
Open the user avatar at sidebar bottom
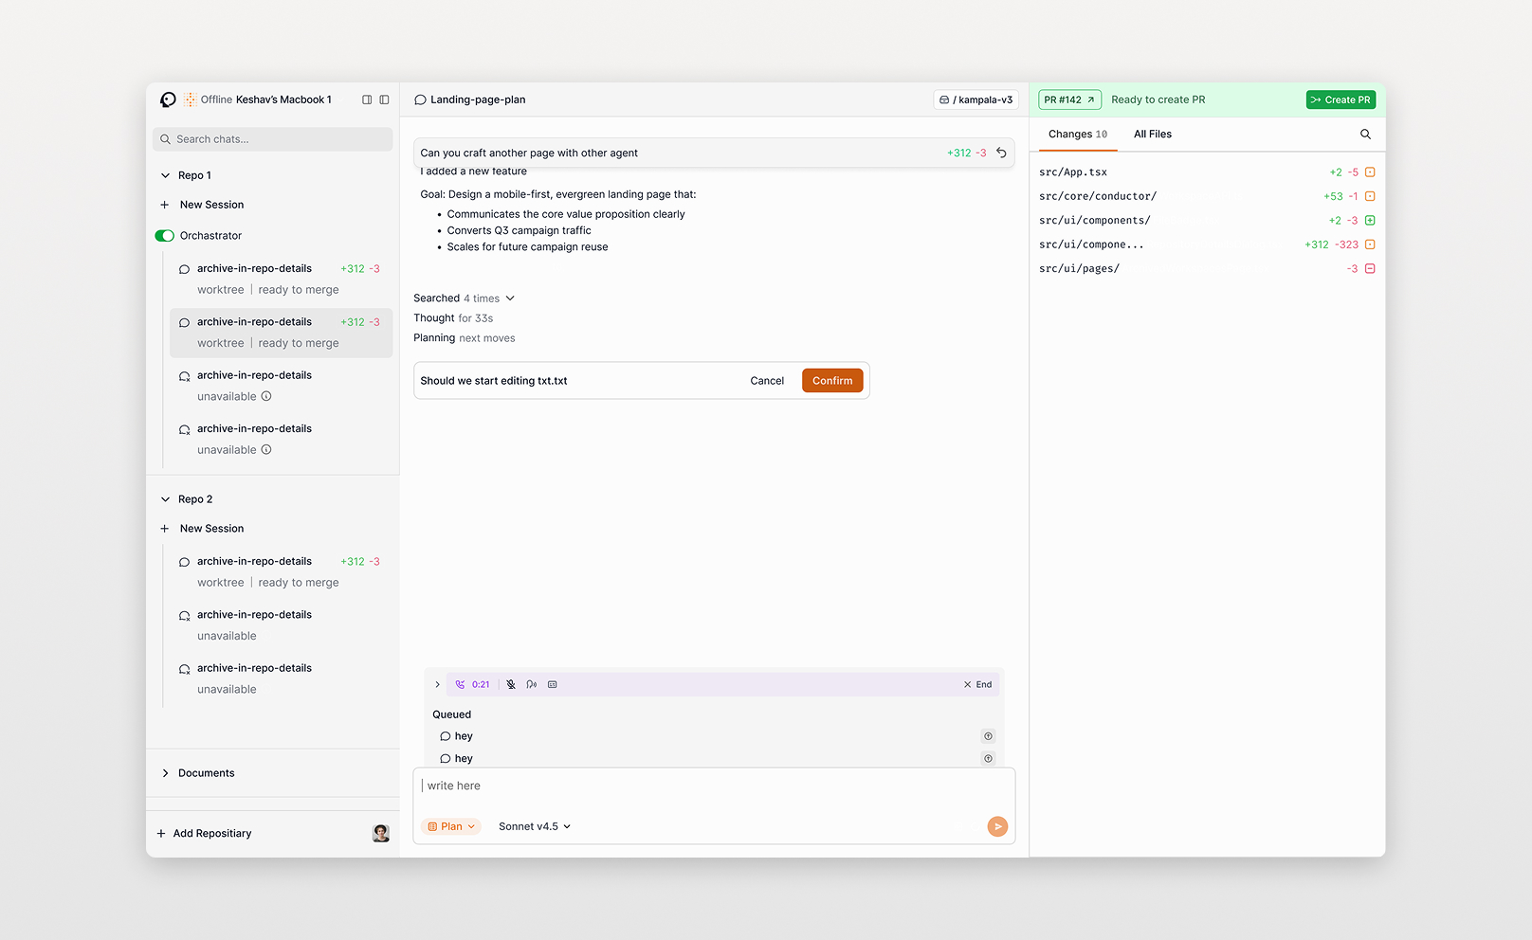pyautogui.click(x=381, y=834)
